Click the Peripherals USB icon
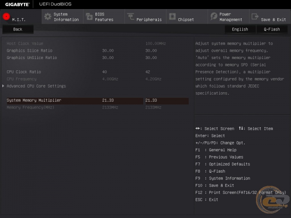Viewport: 291px width, 218px height. [130, 16]
